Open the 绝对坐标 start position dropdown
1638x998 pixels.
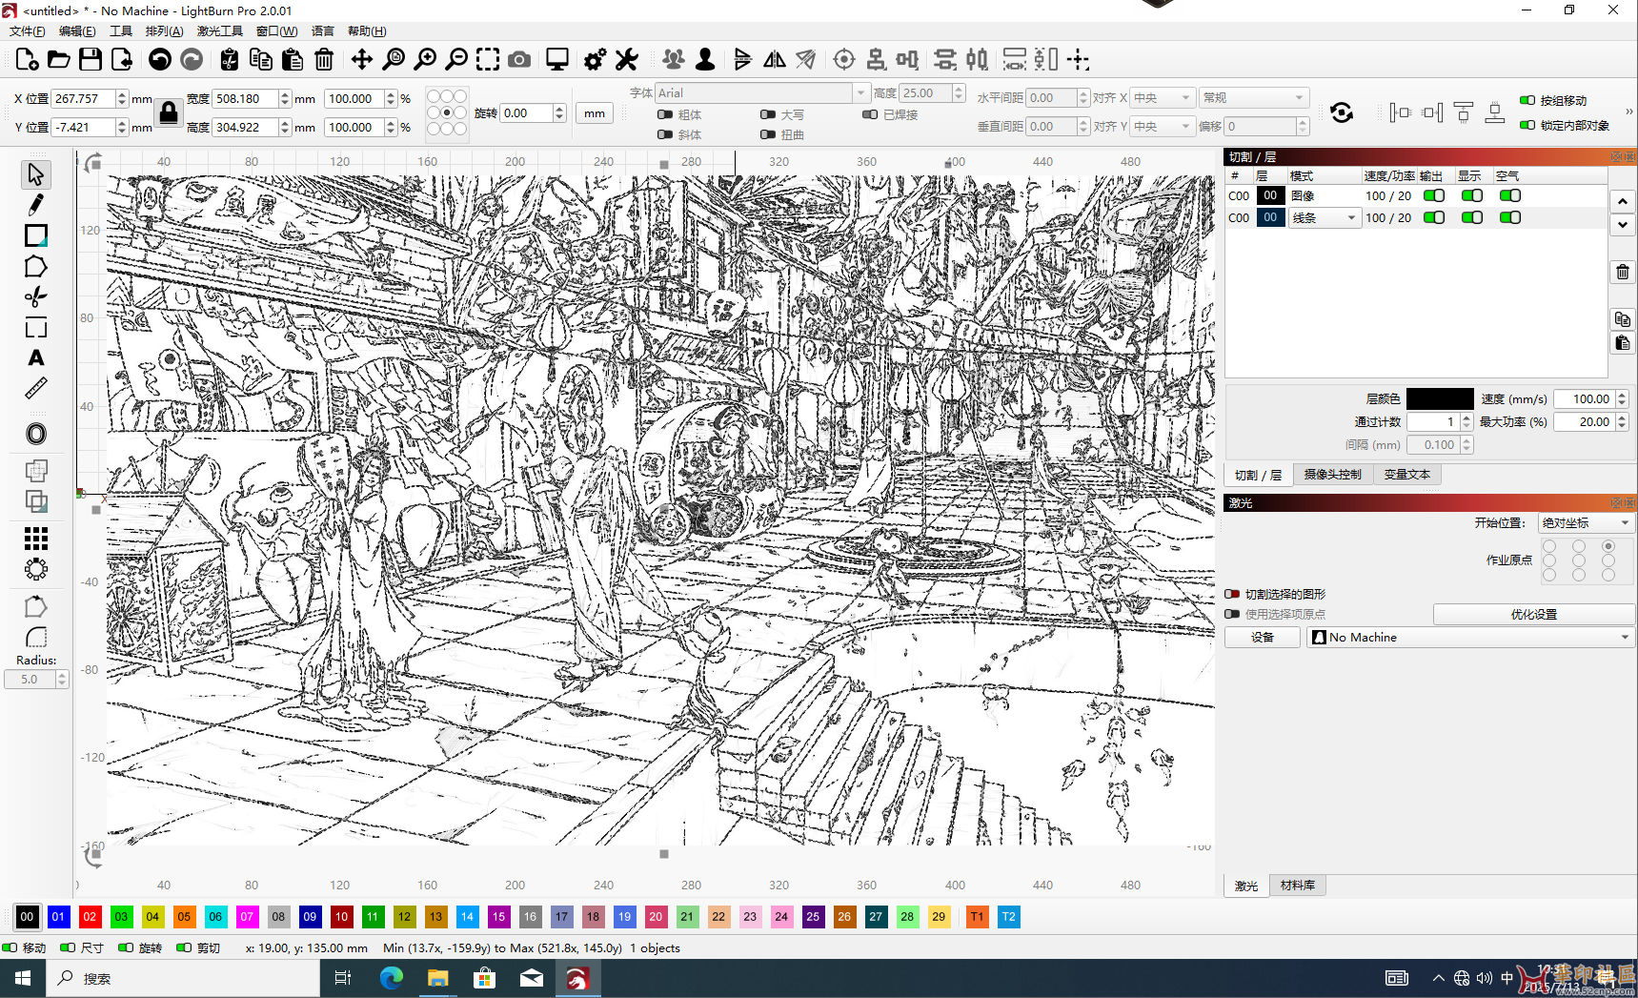[x=1586, y=522]
